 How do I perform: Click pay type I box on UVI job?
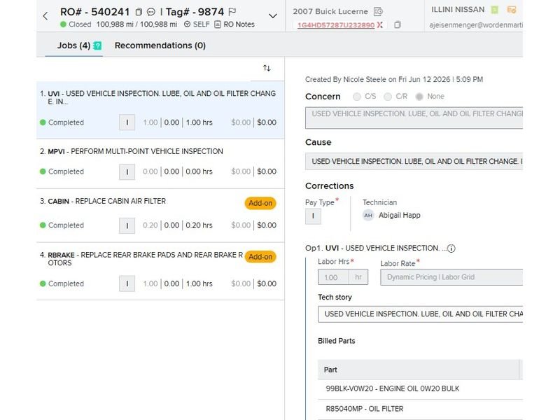pyautogui.click(x=127, y=122)
